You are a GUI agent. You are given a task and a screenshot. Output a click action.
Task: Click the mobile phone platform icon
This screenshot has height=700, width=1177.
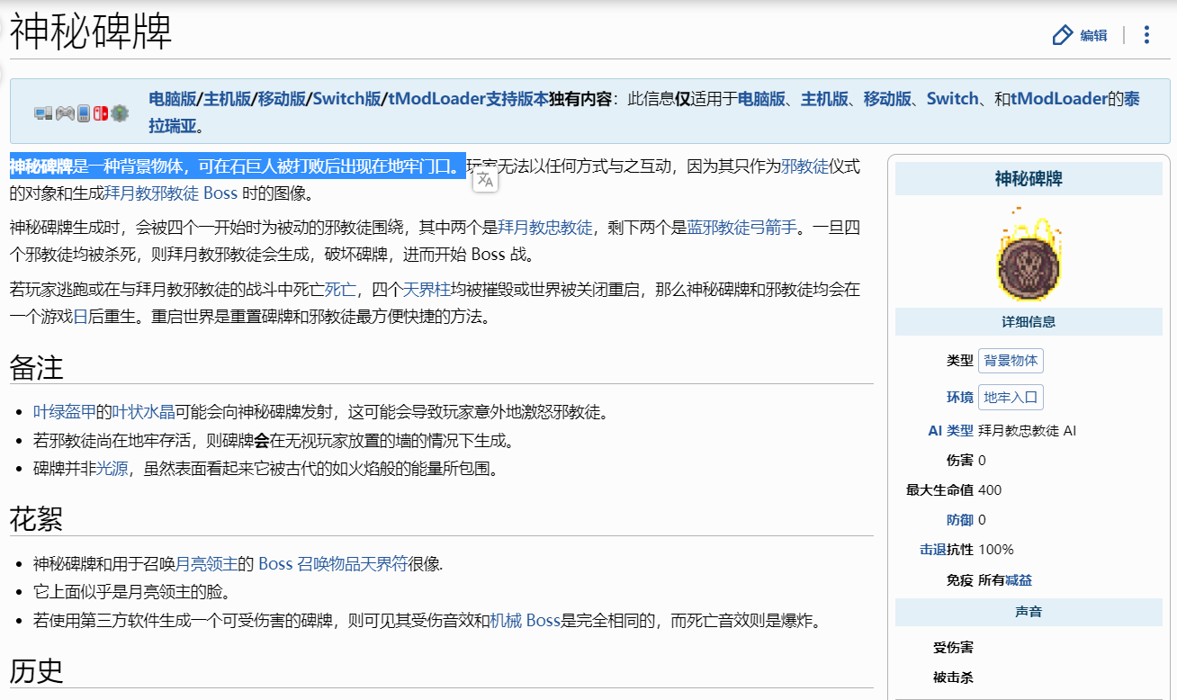tap(83, 113)
